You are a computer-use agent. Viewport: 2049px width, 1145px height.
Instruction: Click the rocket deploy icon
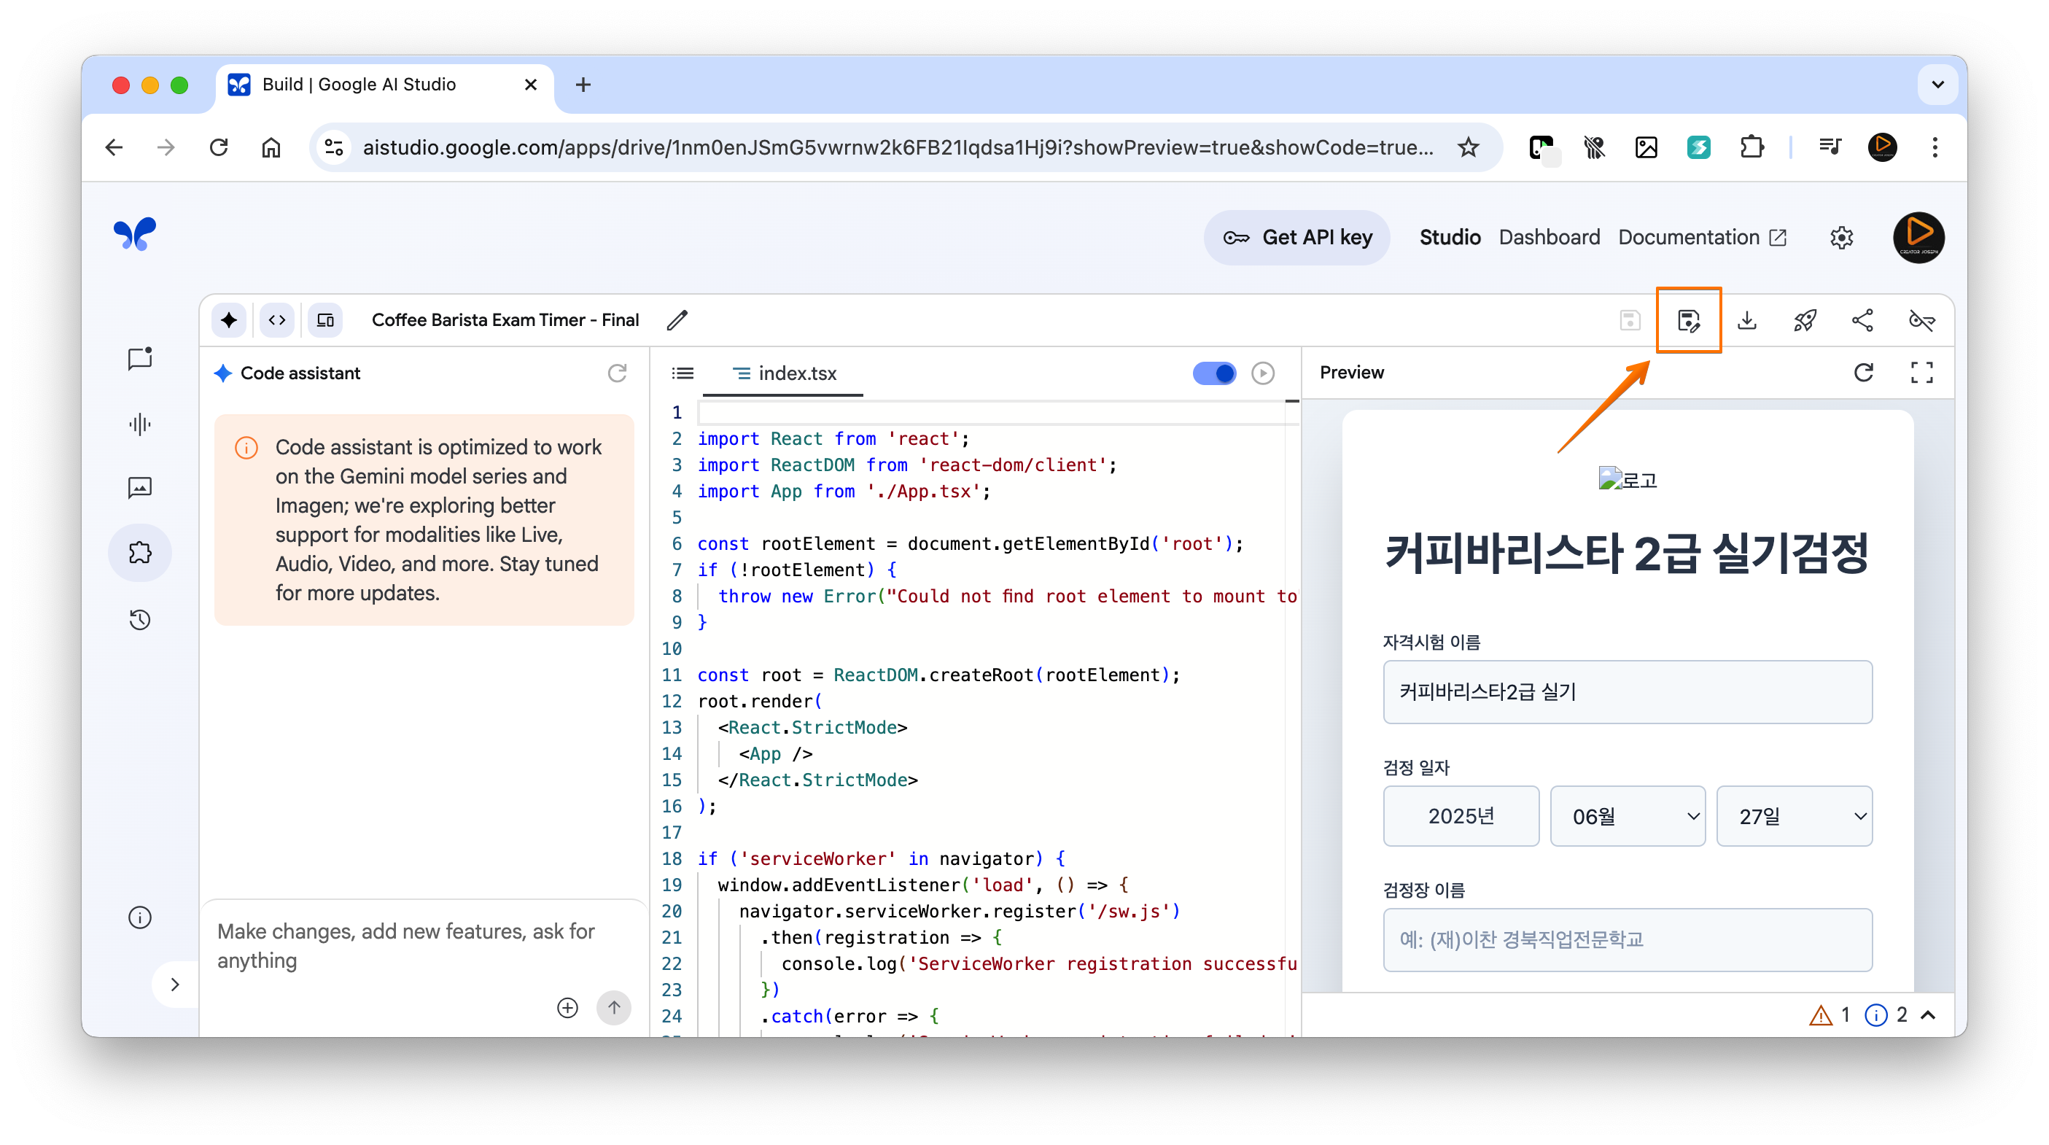click(x=1805, y=321)
